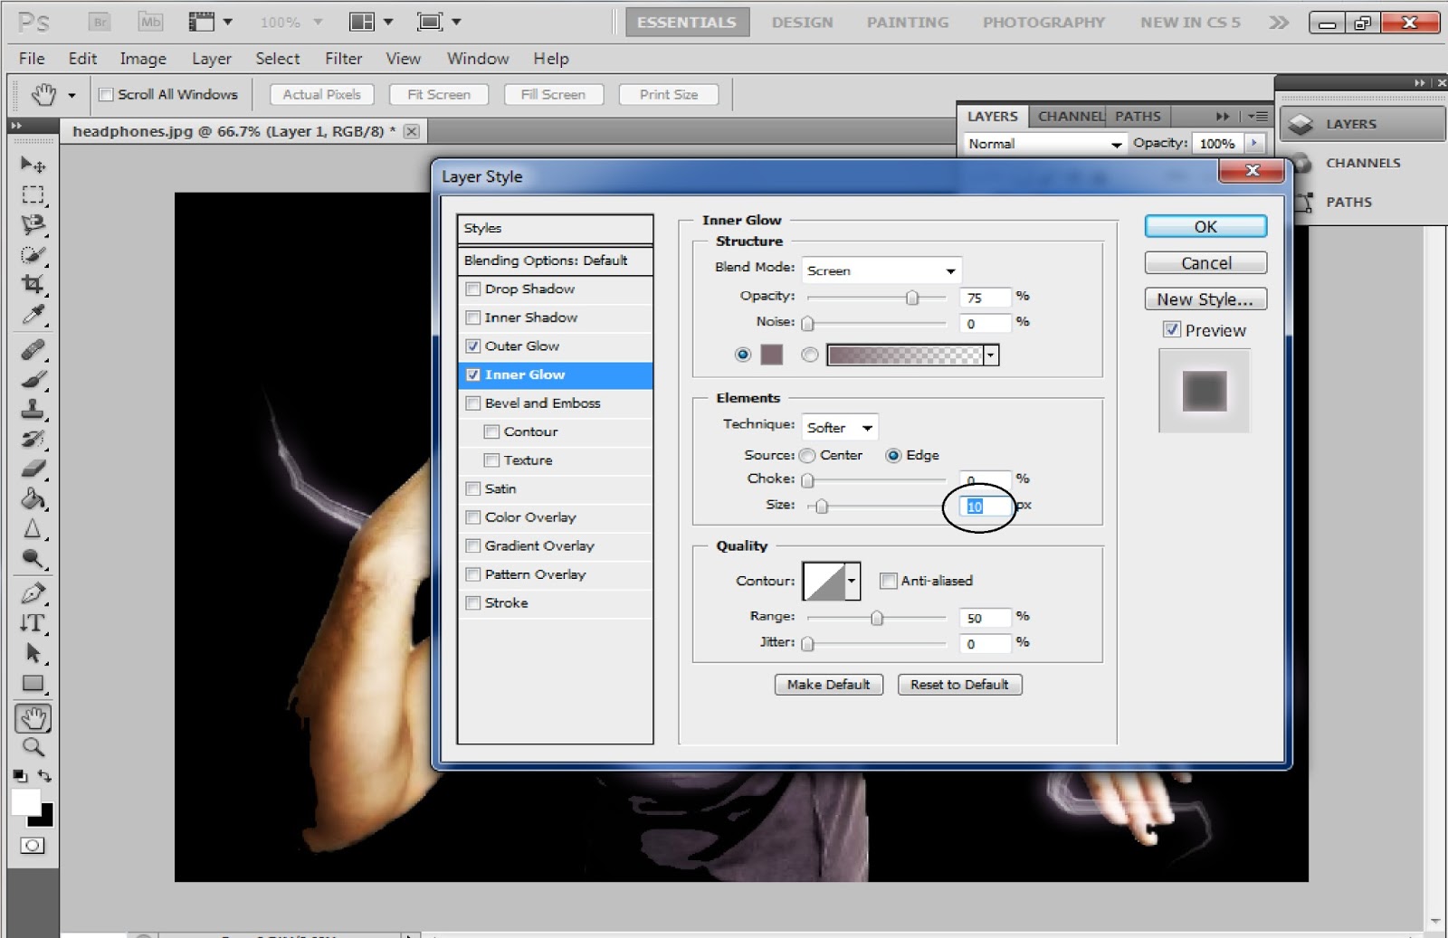Enable the Drop Shadow layer style checkbox

473,289
